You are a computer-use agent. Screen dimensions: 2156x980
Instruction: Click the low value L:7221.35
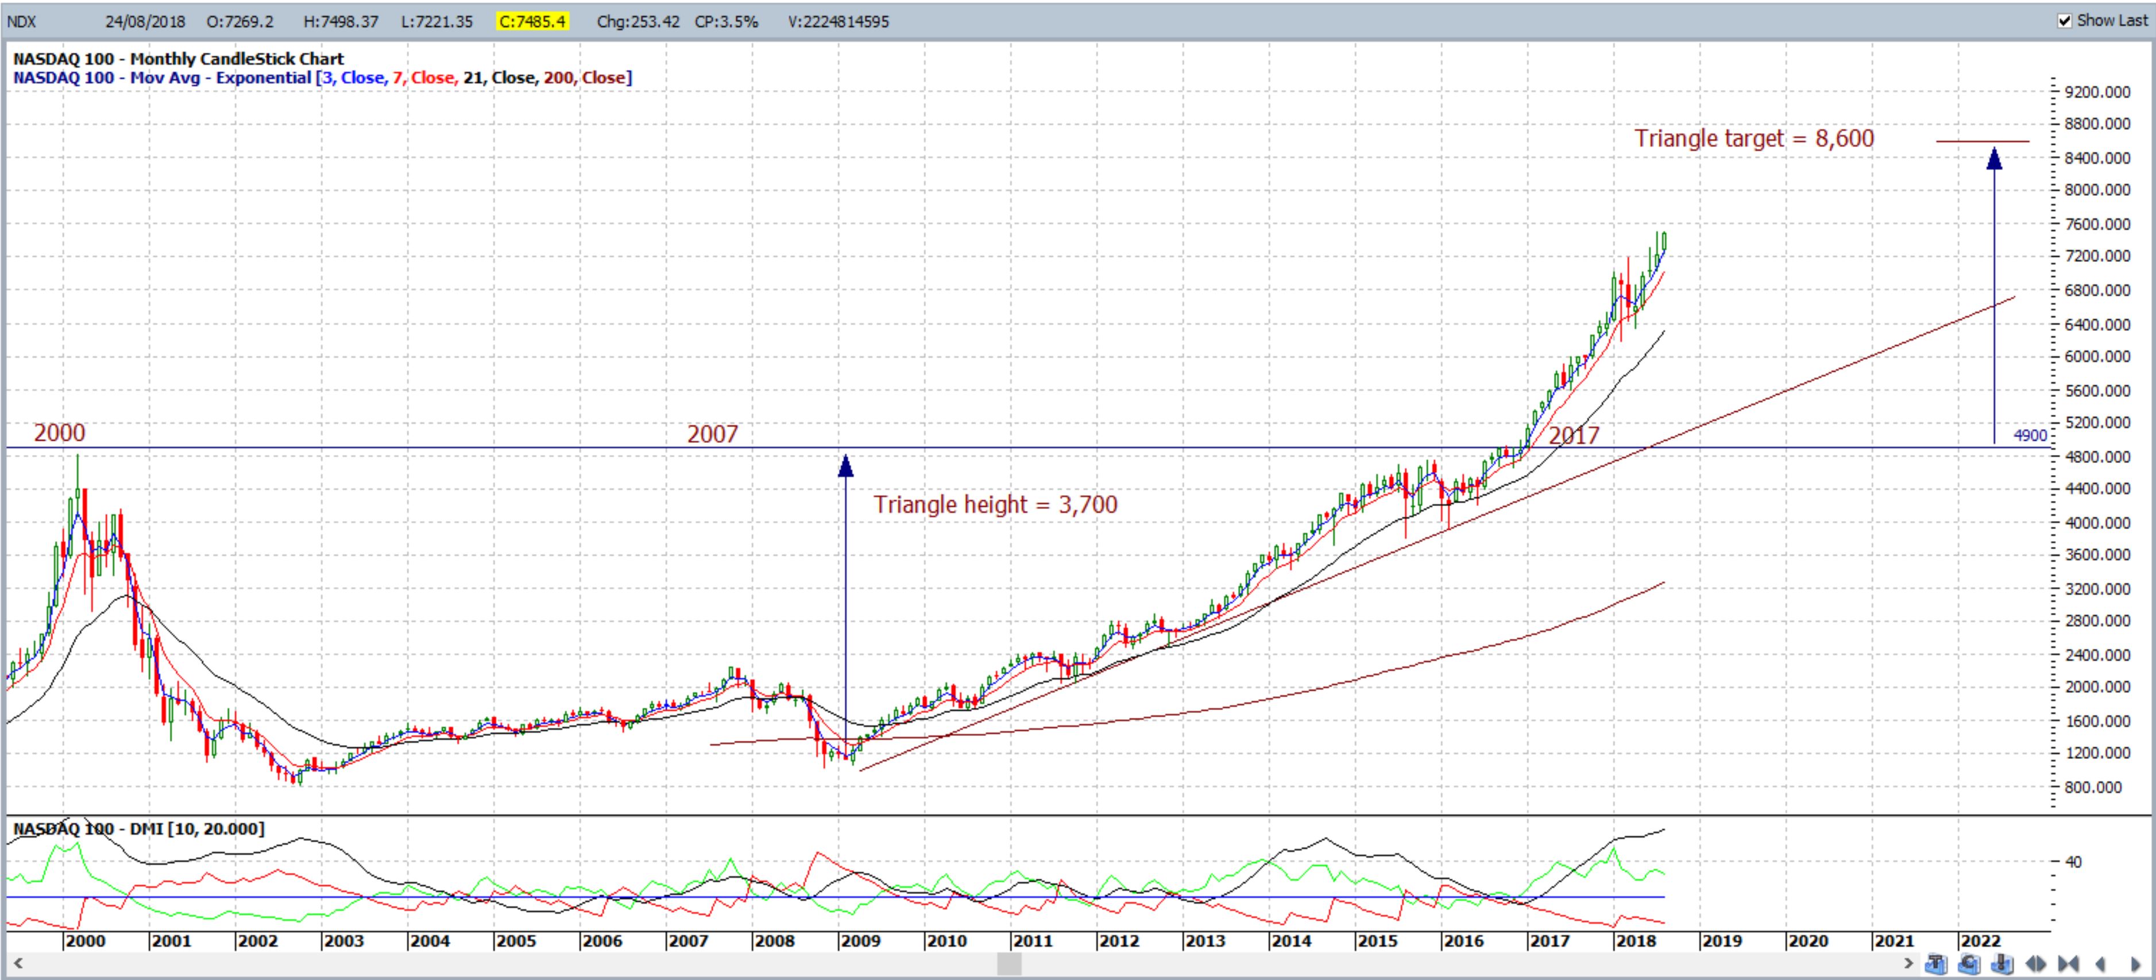pyautogui.click(x=437, y=22)
